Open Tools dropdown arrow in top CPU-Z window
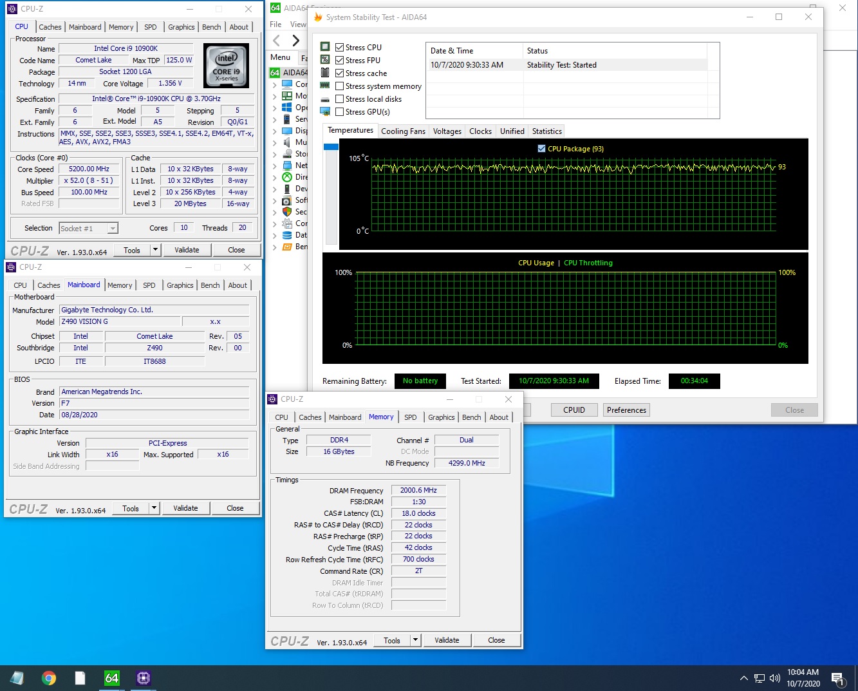Screen dimensions: 858x691 tap(155, 250)
